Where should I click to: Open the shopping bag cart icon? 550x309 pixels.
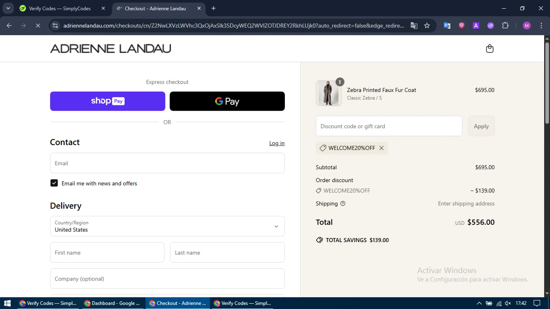click(x=489, y=49)
